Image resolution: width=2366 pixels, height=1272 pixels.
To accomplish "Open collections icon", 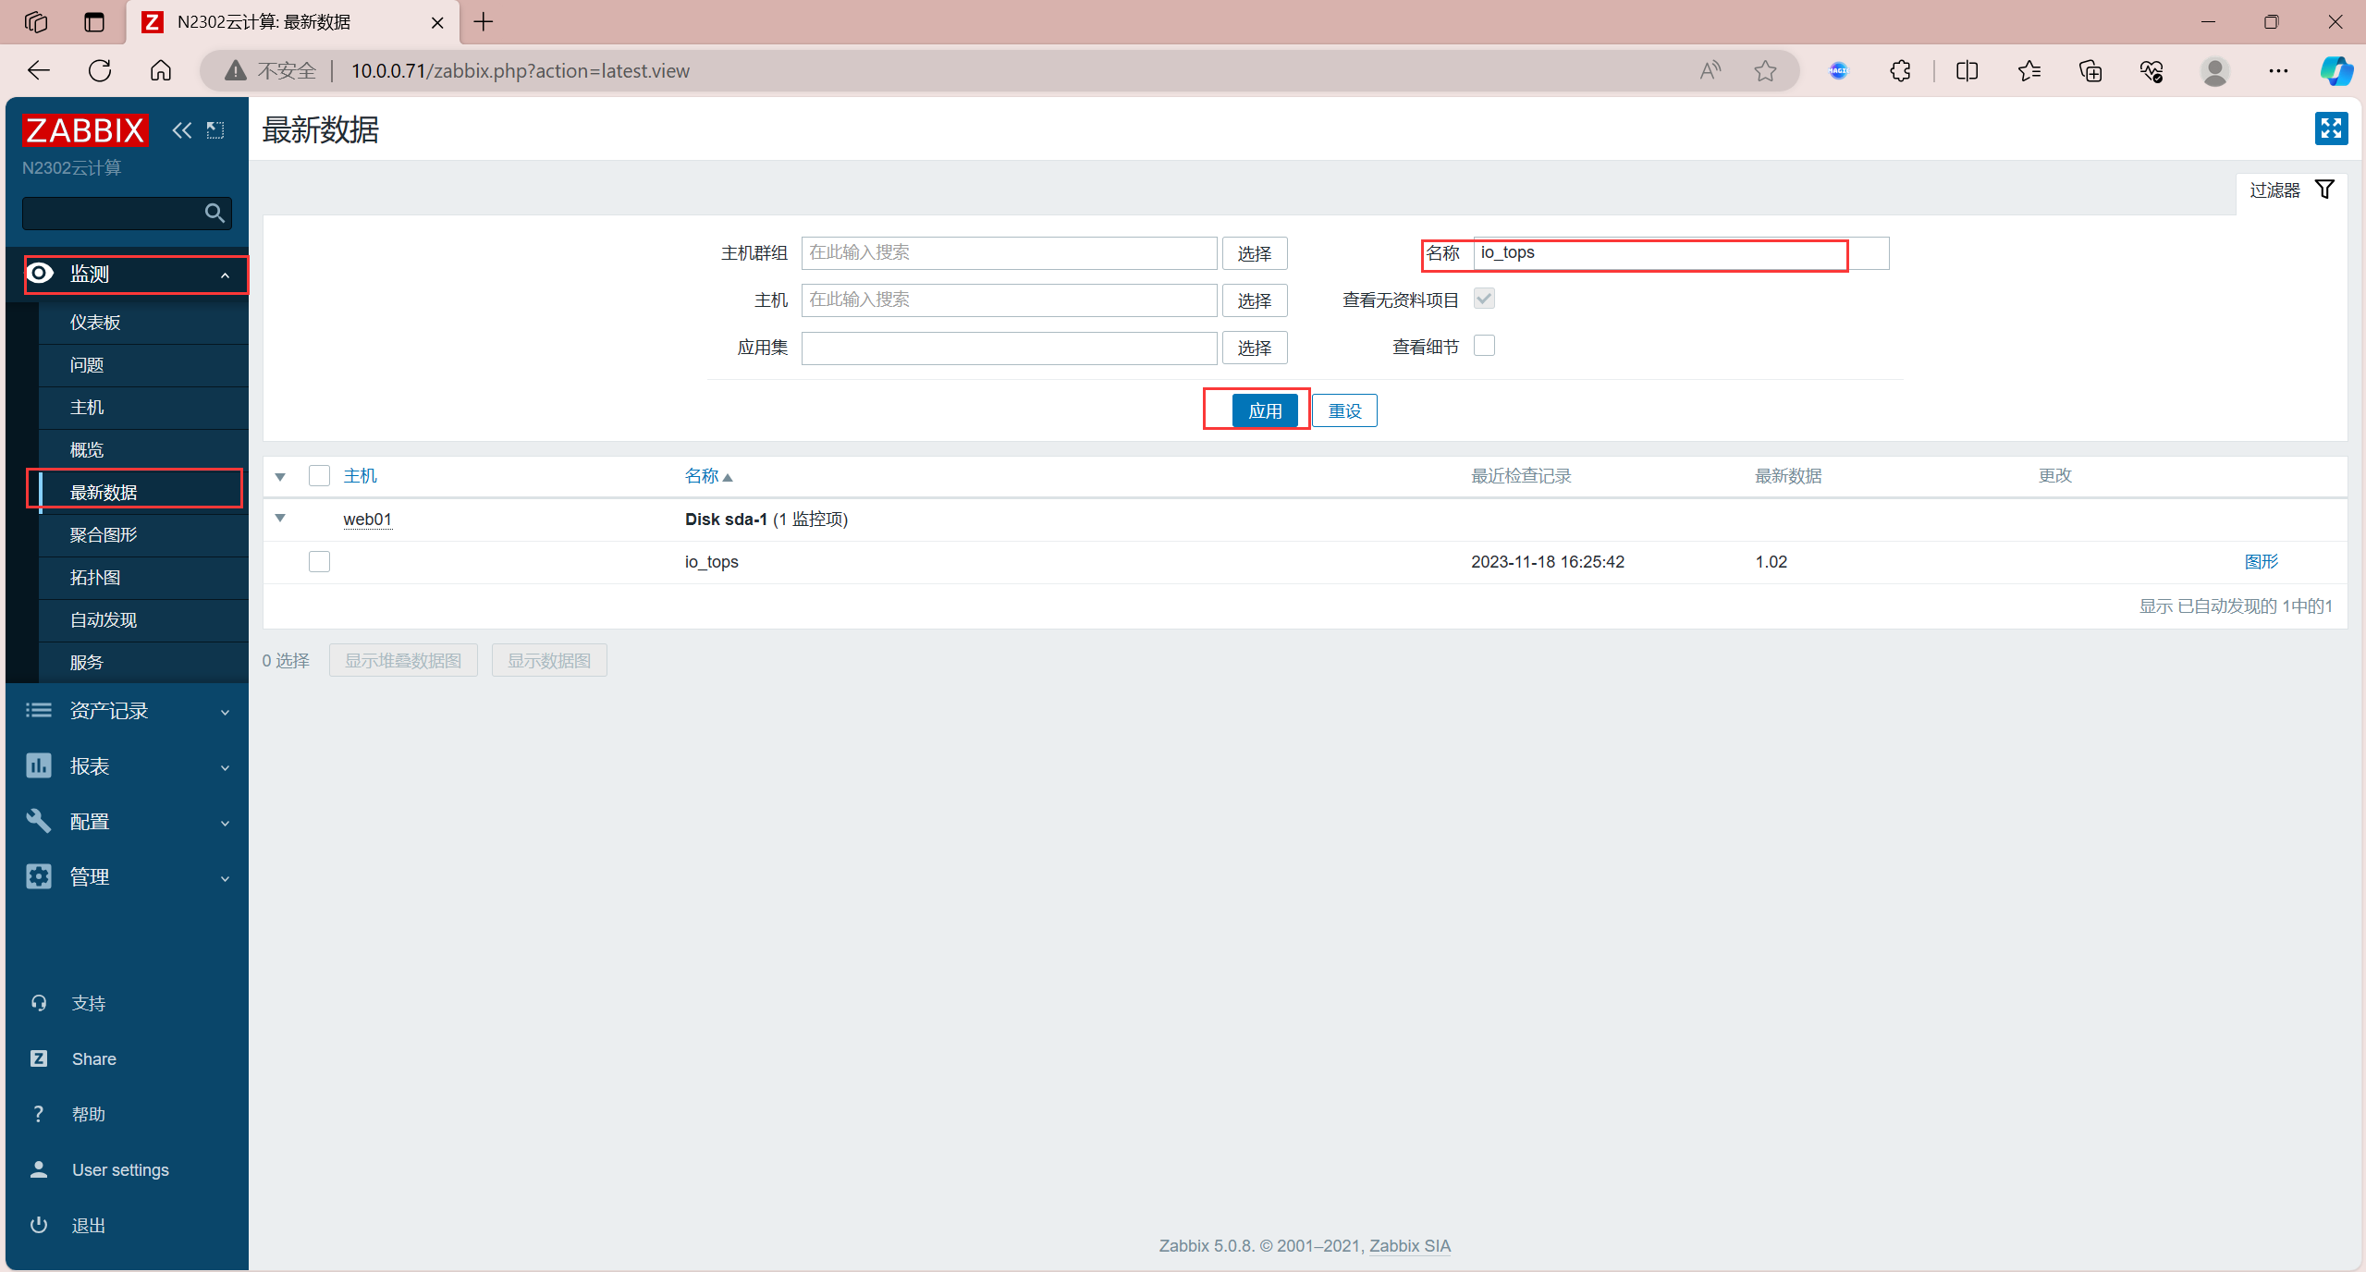I will (x=2090, y=70).
